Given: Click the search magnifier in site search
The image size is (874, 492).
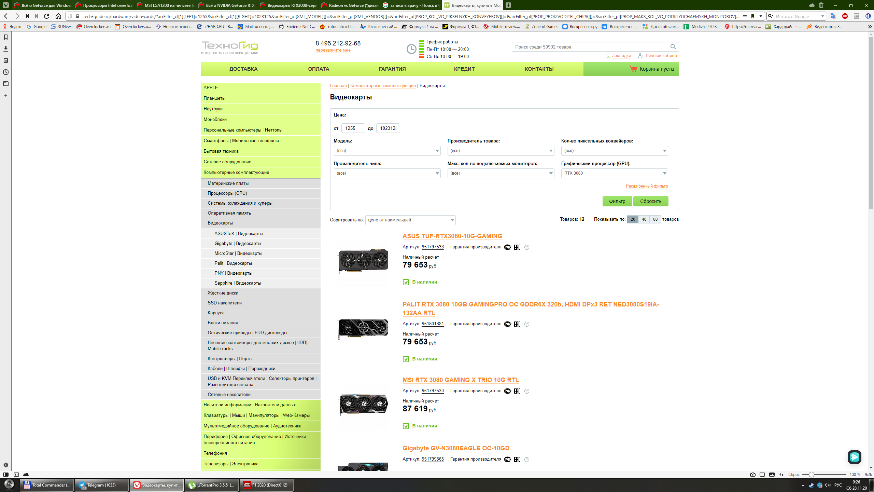Looking at the screenshot, I should [673, 47].
